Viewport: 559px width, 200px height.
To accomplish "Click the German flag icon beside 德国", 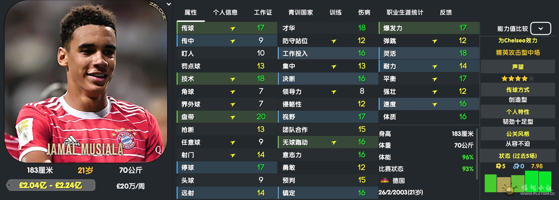I will coord(385,180).
